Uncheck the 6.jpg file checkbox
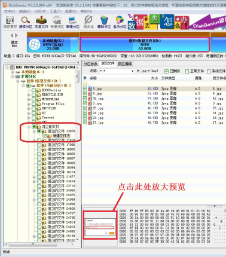The width and height of the screenshot is (226, 257). click(x=85, y=88)
